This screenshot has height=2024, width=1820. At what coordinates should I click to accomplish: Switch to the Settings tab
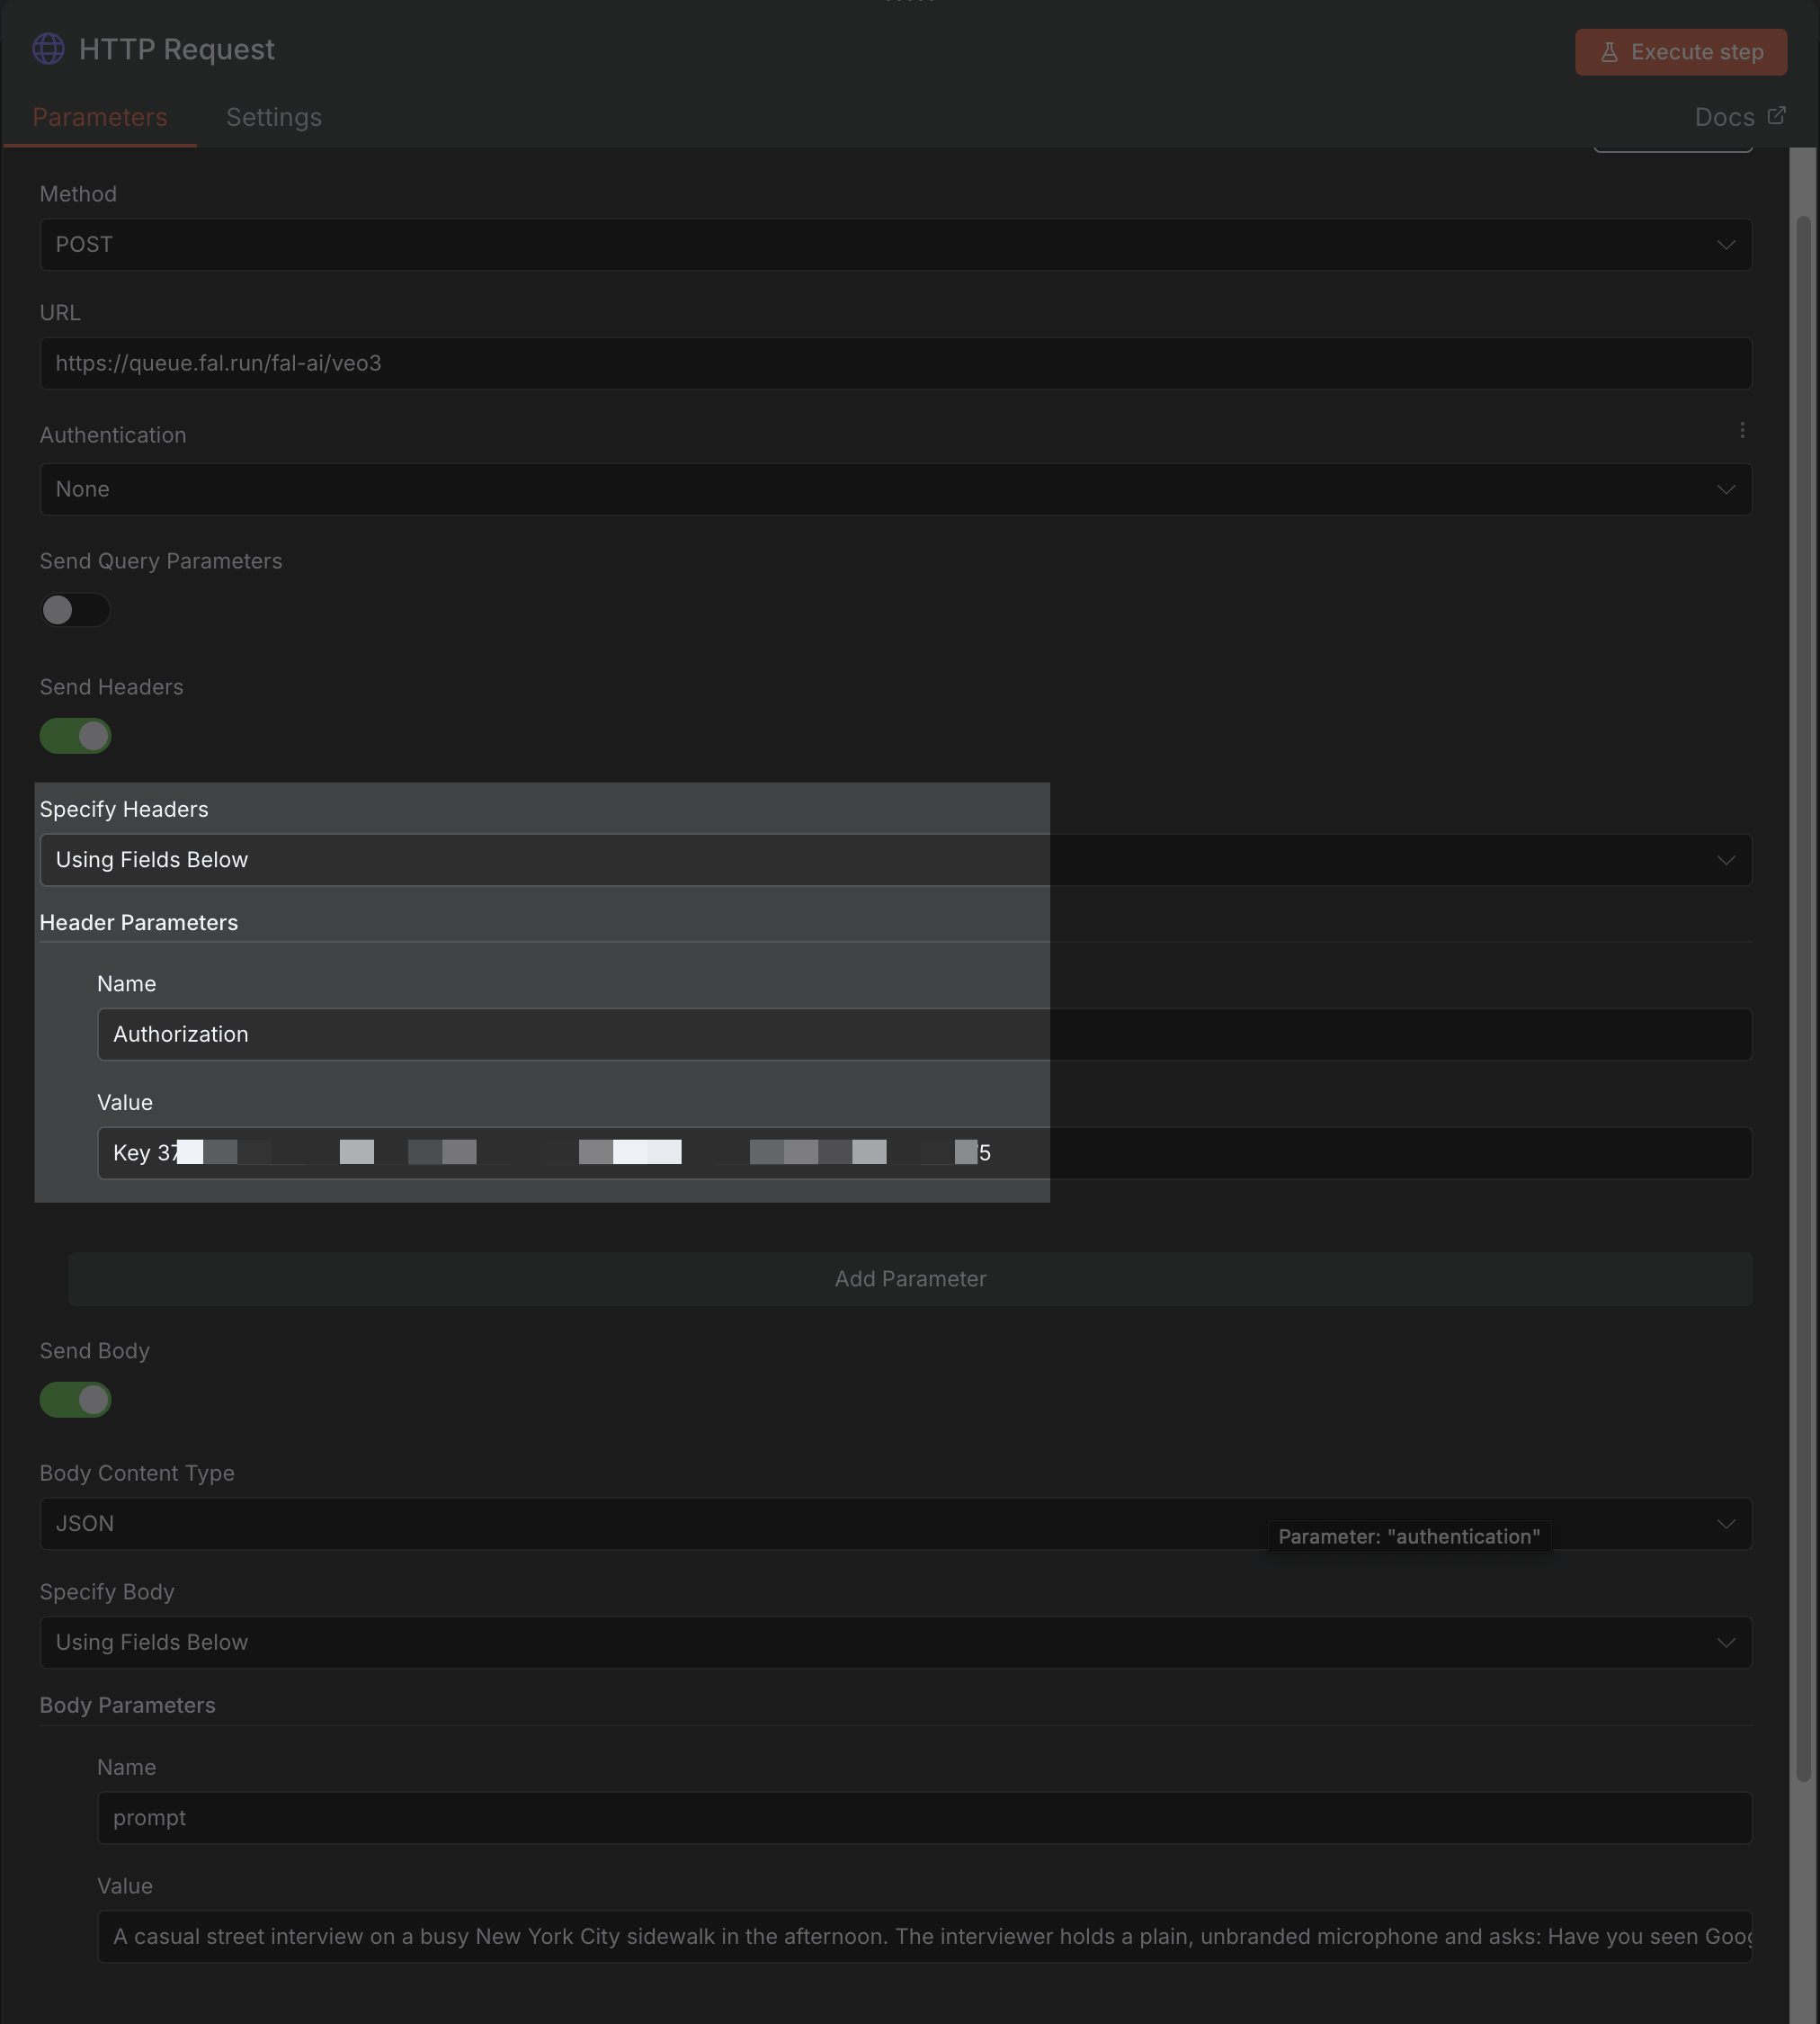[x=274, y=117]
